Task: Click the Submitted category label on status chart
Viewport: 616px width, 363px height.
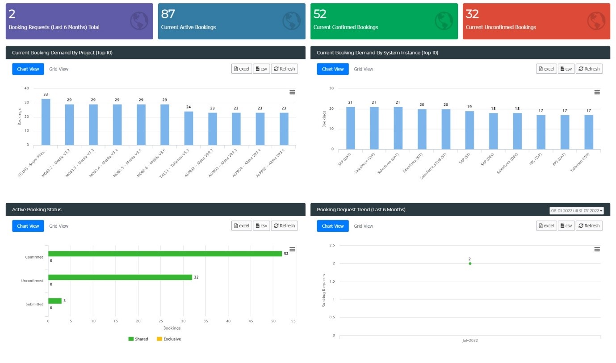Action: click(x=34, y=305)
